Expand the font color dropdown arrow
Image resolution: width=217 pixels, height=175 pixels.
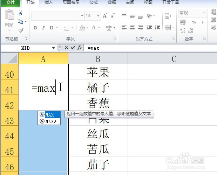click(99, 28)
